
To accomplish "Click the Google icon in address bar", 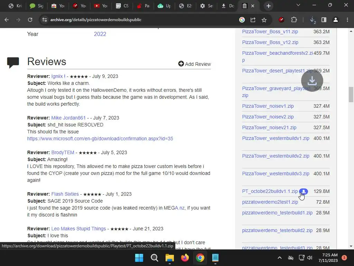I will click(x=242, y=20).
